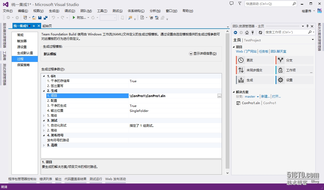The width and height of the screenshot is (324, 190).
Task: Open the 调试 menu
Action: pyautogui.click(x=70, y=11)
